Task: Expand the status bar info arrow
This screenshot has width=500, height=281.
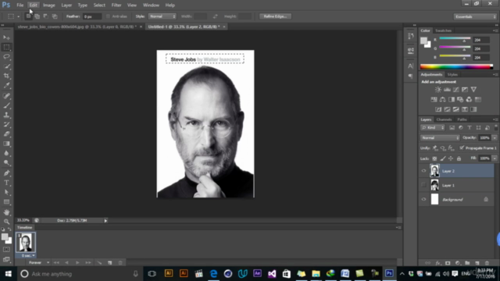Action: coord(105,220)
